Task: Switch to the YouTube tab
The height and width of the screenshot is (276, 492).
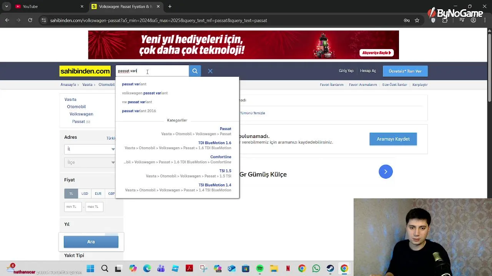Action: pyautogui.click(x=49, y=7)
